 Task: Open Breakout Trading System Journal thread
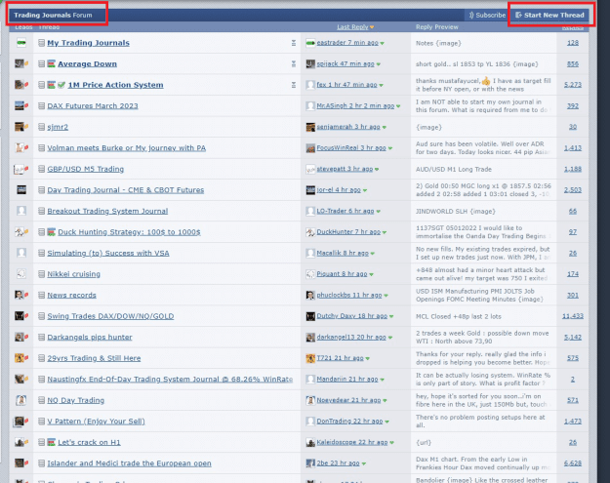tap(107, 211)
